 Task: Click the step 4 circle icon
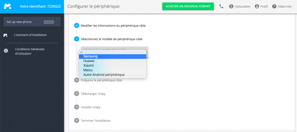coord(76,93)
